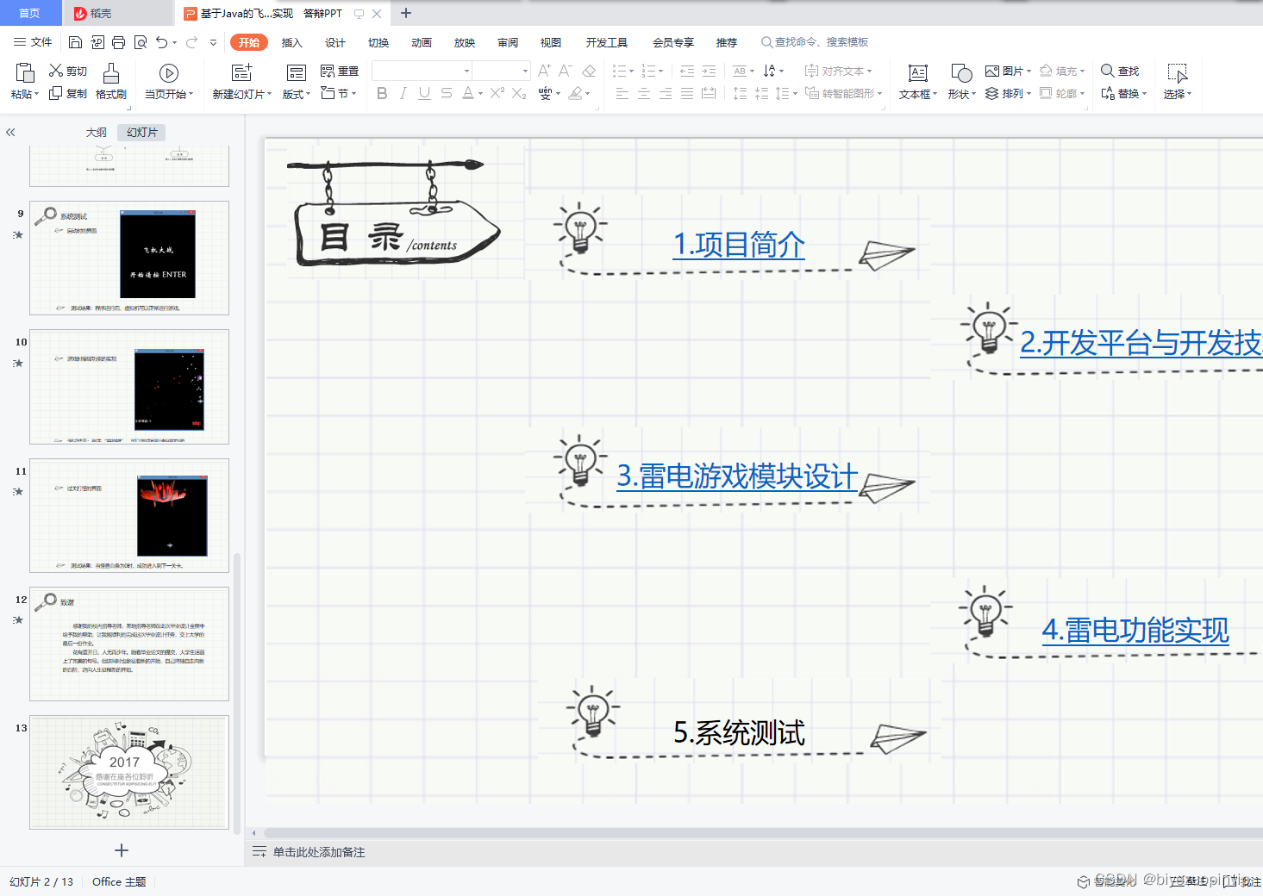Click the 复制 (Copy) icon

(x=56, y=93)
